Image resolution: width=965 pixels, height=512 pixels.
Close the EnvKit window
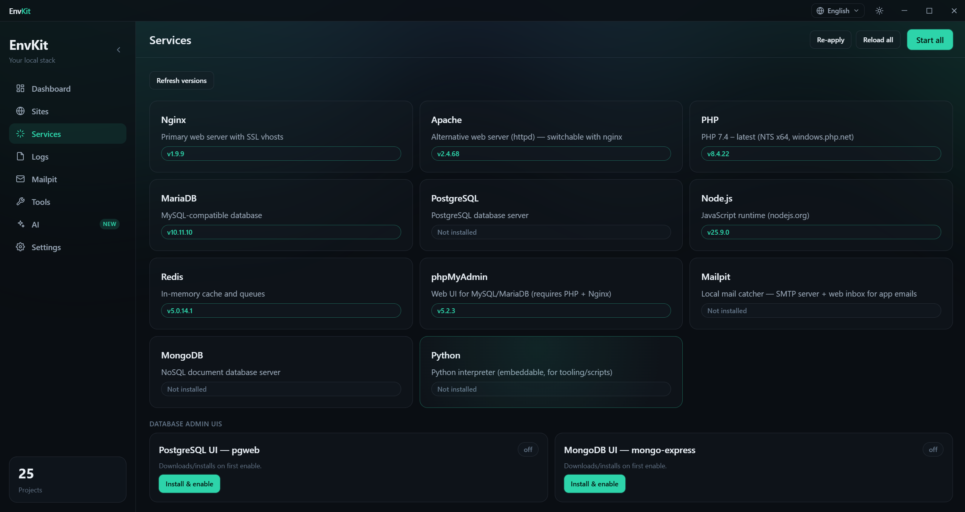(x=954, y=11)
